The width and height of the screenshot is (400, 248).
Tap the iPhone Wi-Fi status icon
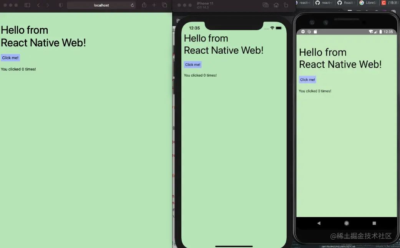point(272,28)
